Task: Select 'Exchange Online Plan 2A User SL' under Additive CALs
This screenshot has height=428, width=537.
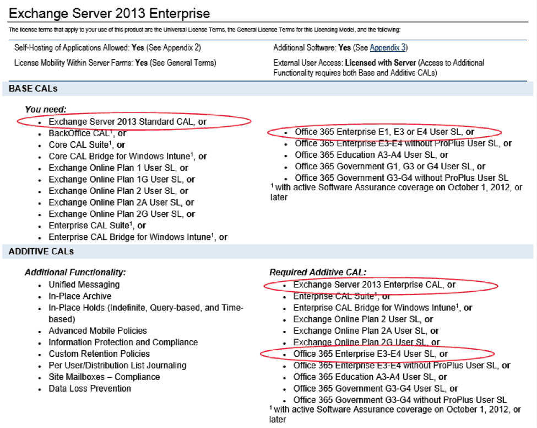Action: [366, 331]
